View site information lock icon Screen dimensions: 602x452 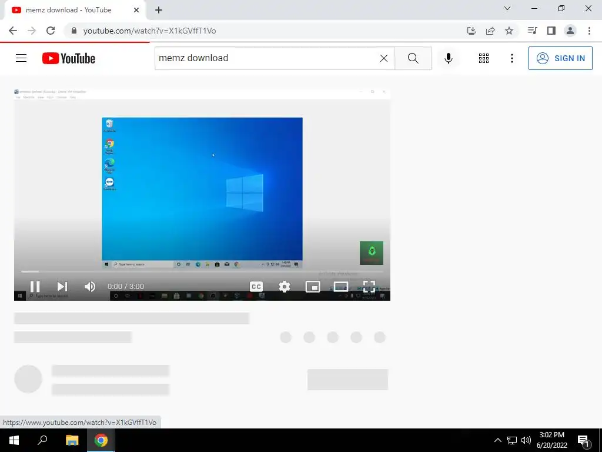pos(74,31)
